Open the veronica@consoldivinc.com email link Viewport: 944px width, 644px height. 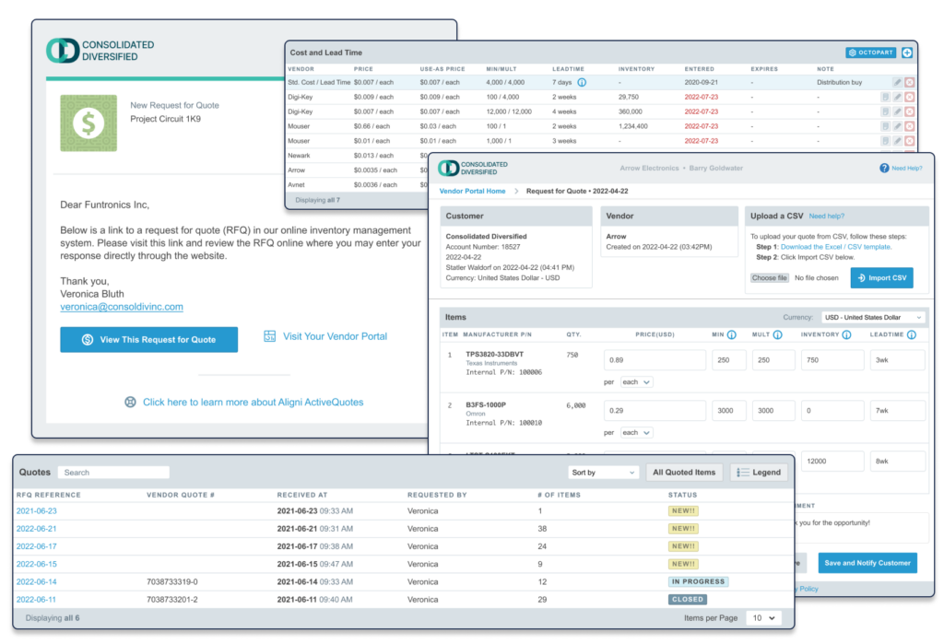tap(122, 307)
